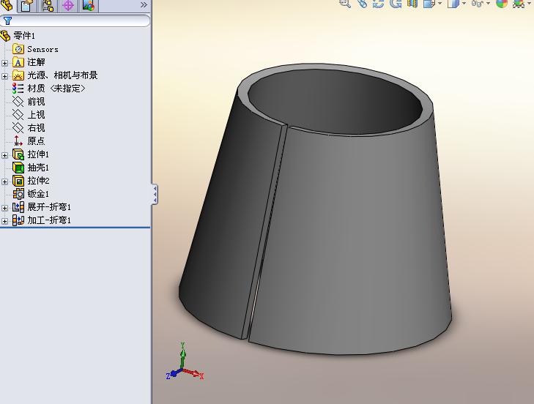
Task: Expand hidden panel tabs with double chevron
Action: 144,5
